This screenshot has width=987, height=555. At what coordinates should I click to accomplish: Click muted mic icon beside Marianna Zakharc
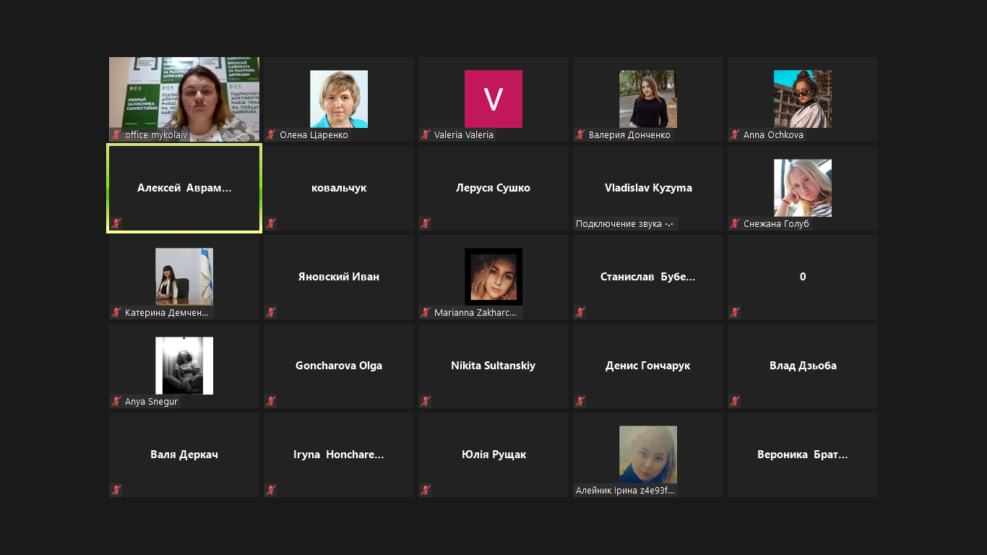(426, 313)
